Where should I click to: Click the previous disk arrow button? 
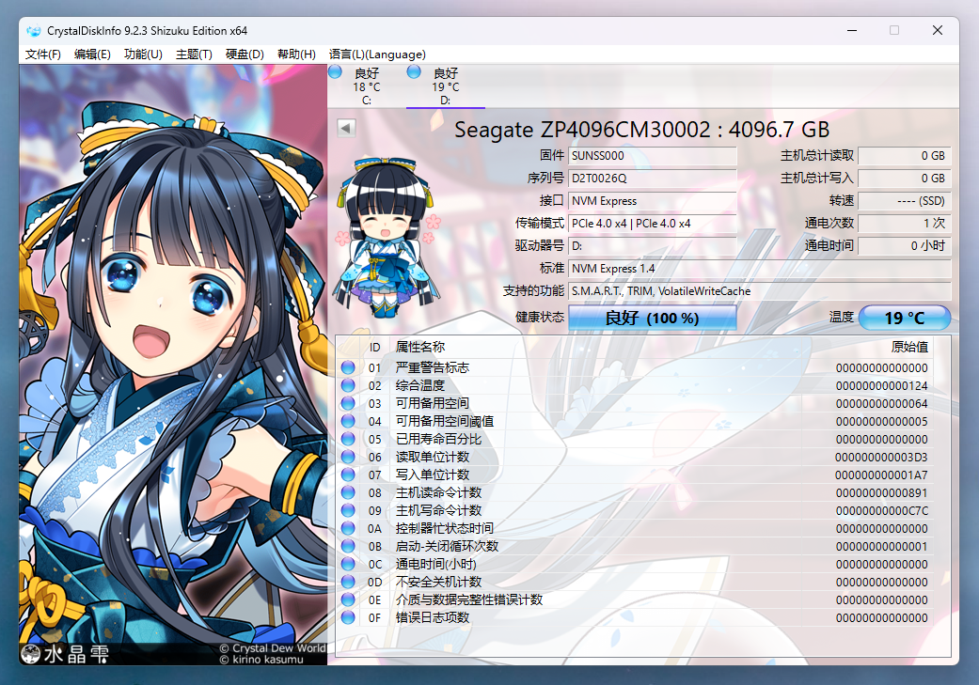pyautogui.click(x=346, y=128)
